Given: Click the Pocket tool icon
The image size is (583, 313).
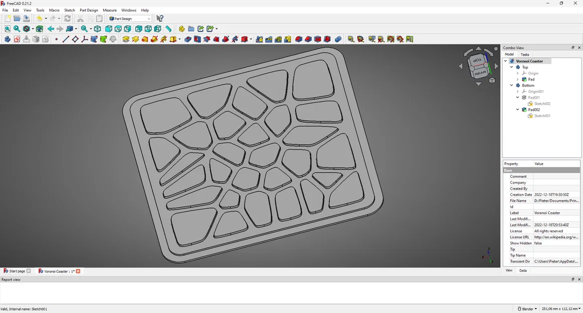Looking at the screenshot, I should [188, 39].
